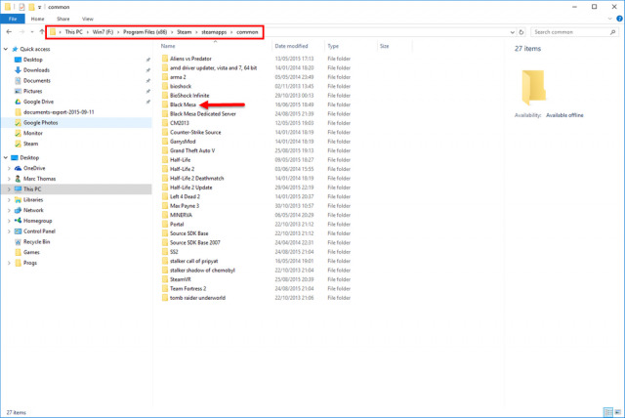Go up one folder level arrow
The width and height of the screenshot is (625, 418).
[42, 32]
